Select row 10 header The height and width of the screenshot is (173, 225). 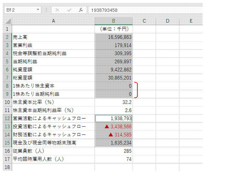tap(7, 102)
